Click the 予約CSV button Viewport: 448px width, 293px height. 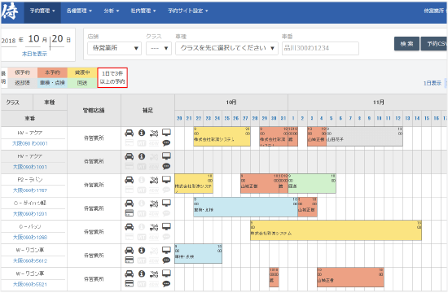click(433, 44)
